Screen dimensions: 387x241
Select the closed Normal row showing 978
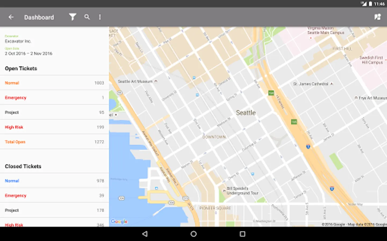55,181
